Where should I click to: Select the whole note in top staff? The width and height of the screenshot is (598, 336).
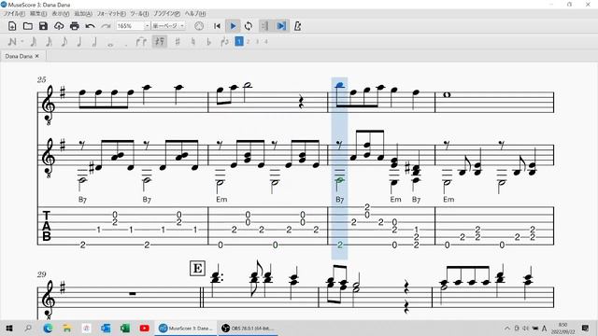pyautogui.click(x=447, y=95)
